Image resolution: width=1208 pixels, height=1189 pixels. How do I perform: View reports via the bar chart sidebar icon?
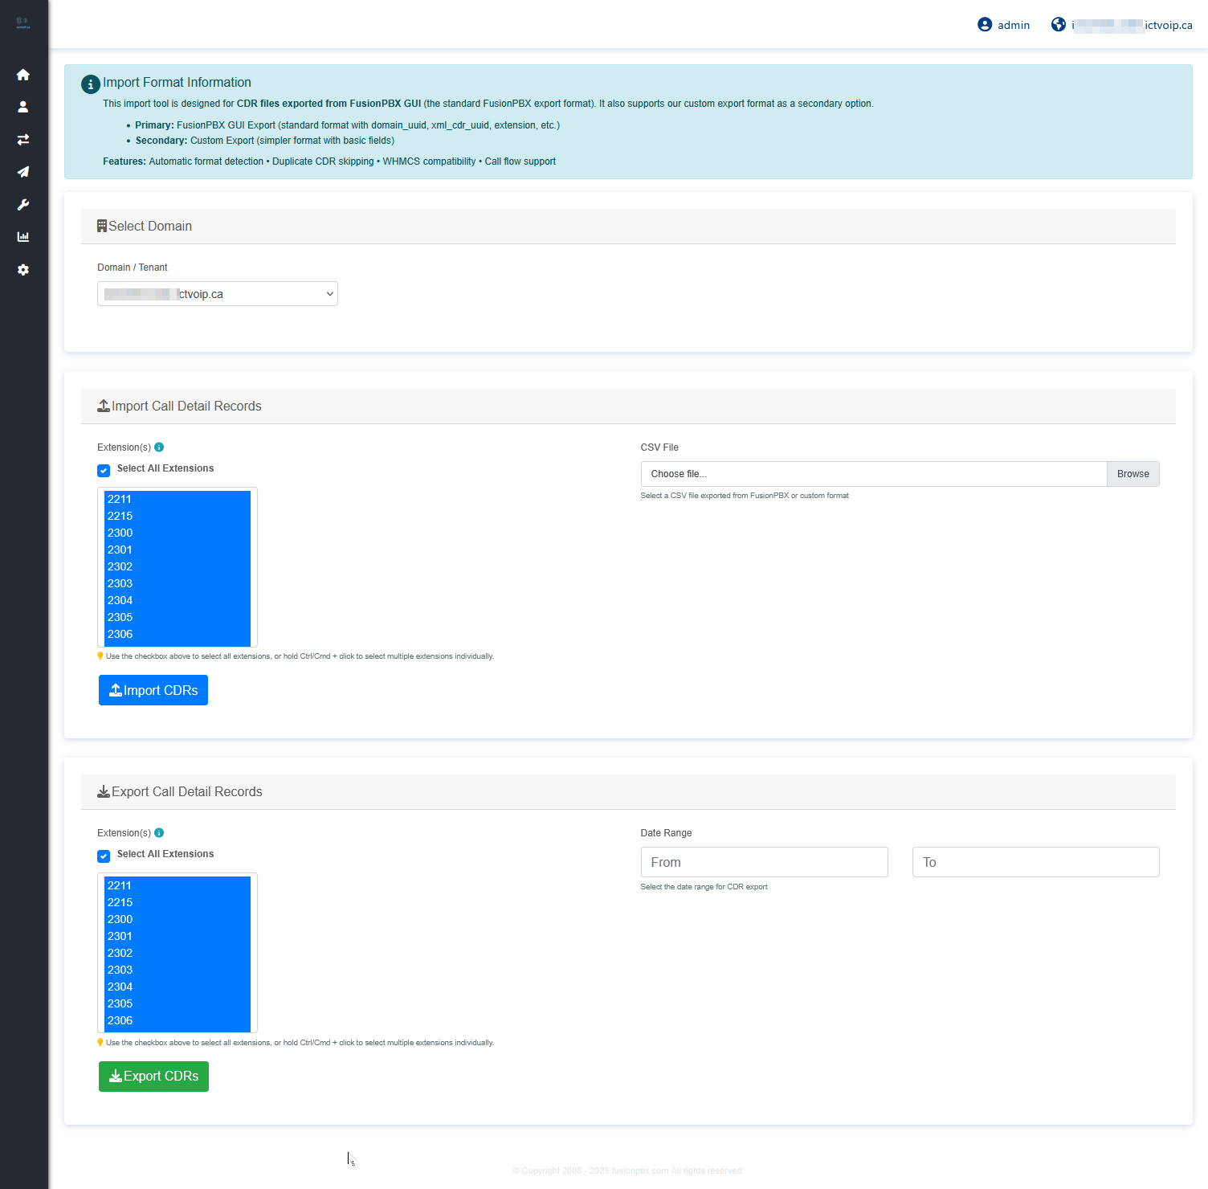coord(23,237)
